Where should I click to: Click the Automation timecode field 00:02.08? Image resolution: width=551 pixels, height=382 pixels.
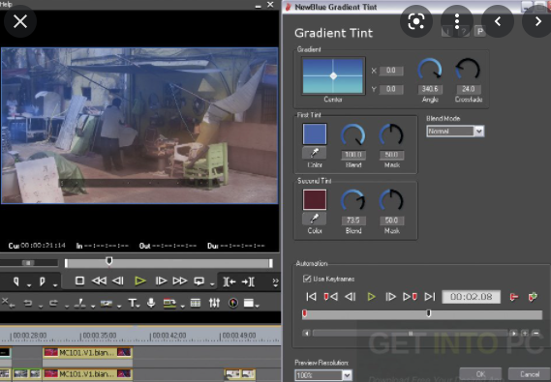pos(471,297)
